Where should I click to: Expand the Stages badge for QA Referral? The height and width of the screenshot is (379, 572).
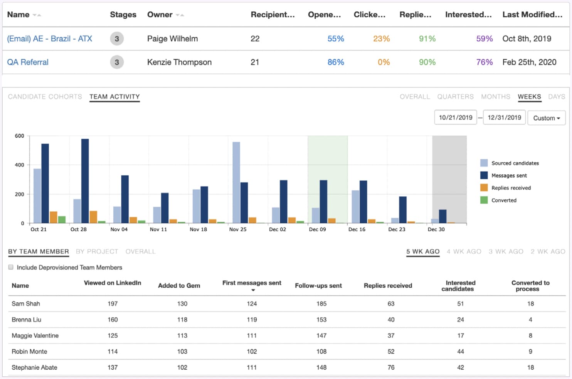pos(117,62)
